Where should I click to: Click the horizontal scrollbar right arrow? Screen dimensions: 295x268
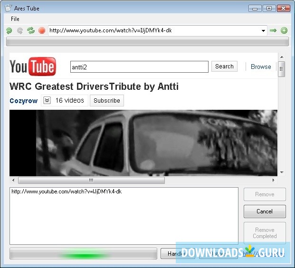pyautogui.click(x=273, y=180)
